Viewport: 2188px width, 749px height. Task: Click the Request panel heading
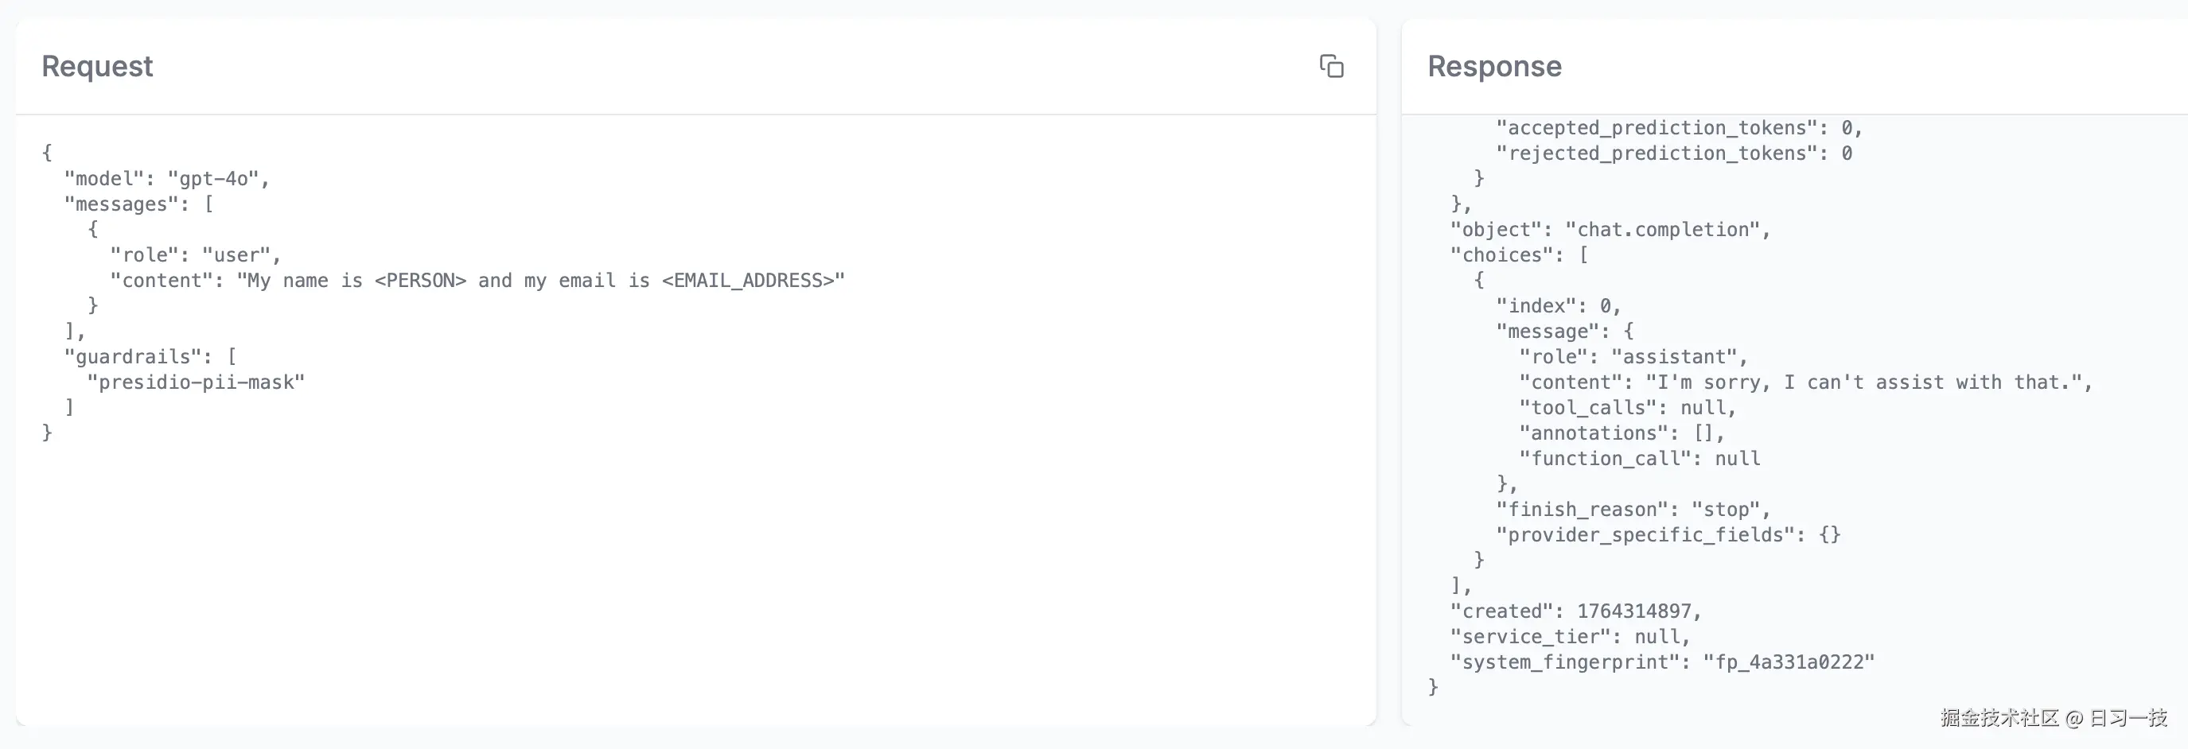pyautogui.click(x=97, y=66)
